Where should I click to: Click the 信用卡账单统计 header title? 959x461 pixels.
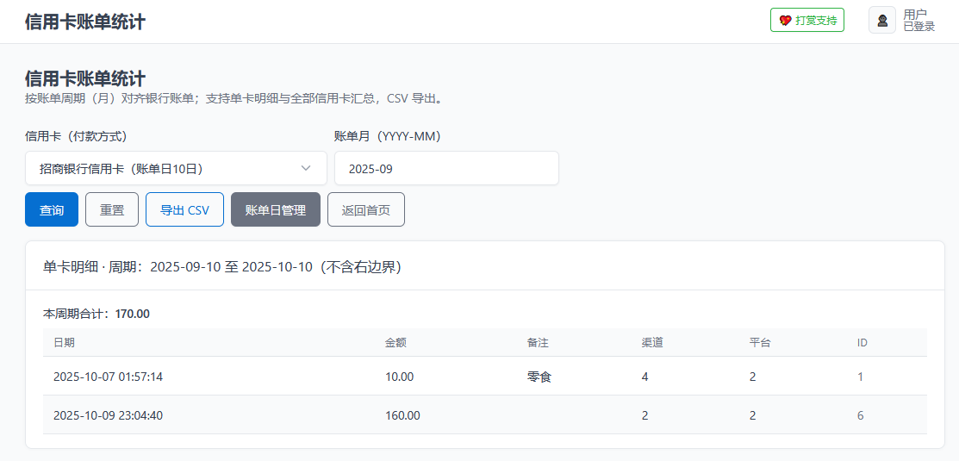click(x=85, y=22)
